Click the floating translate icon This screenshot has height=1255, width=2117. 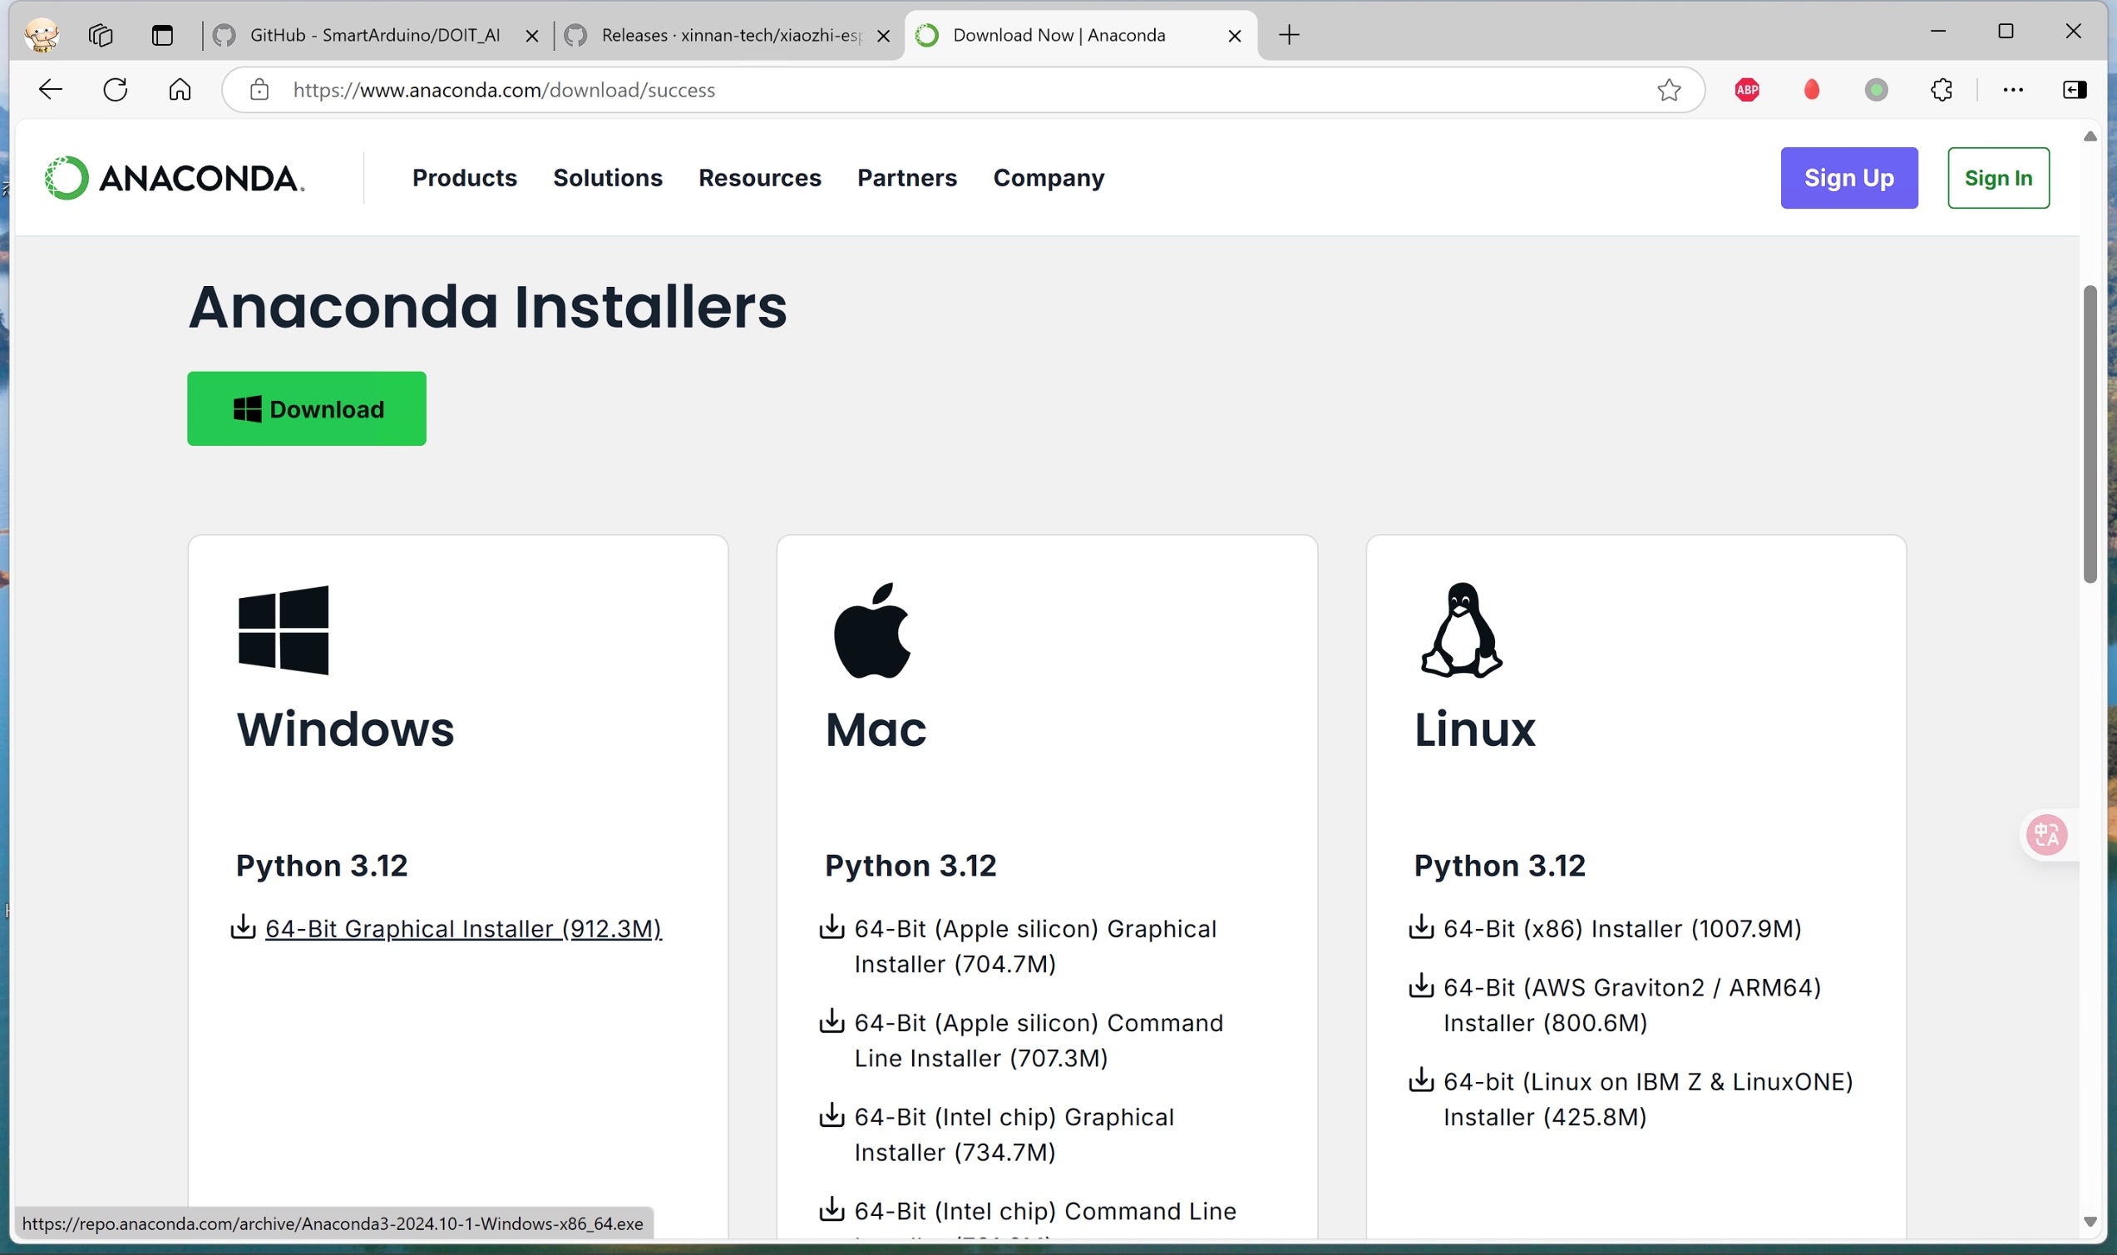[2046, 835]
